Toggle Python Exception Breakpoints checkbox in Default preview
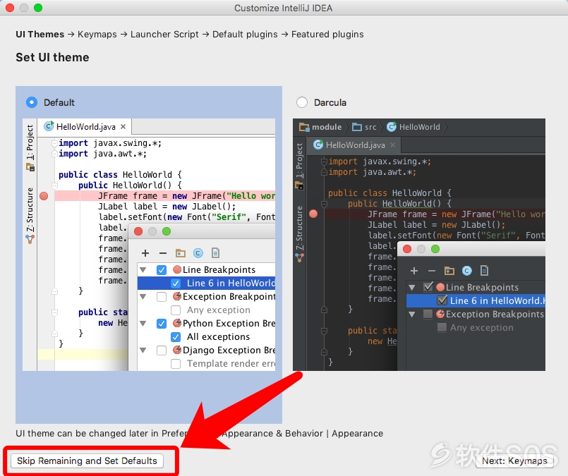The height and width of the screenshot is (476, 568). [x=162, y=324]
